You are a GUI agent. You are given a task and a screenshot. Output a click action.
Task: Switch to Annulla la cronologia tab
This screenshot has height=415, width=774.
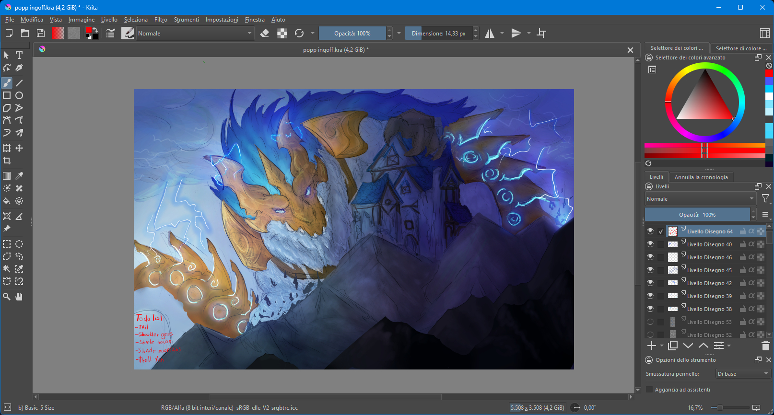click(701, 177)
